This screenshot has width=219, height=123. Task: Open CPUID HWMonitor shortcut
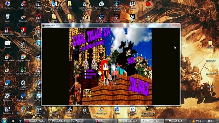point(23,32)
